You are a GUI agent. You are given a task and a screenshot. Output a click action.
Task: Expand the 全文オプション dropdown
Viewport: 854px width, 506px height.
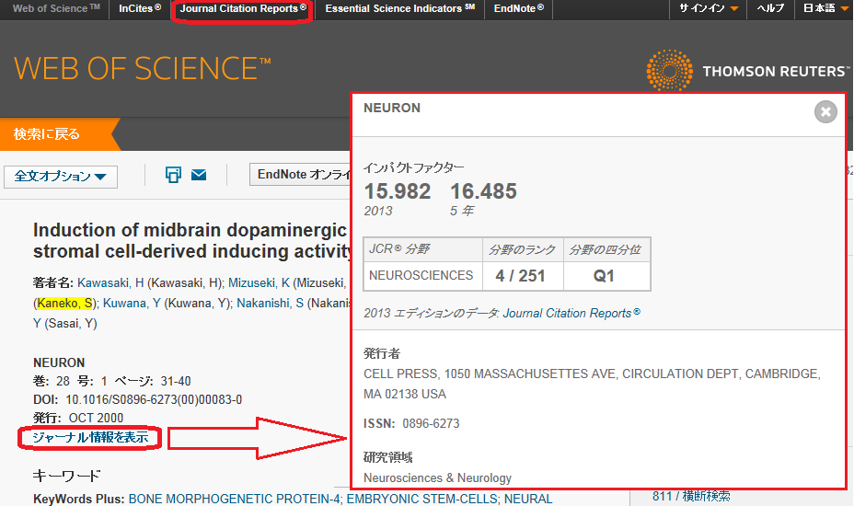[61, 177]
